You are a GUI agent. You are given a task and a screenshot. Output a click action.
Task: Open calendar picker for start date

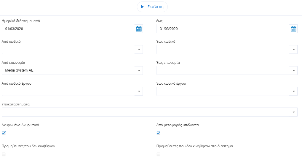click(139, 29)
